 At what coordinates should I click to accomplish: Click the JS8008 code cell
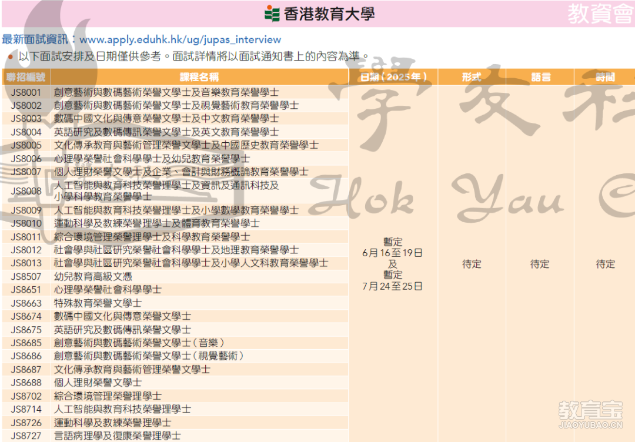pos(26,191)
